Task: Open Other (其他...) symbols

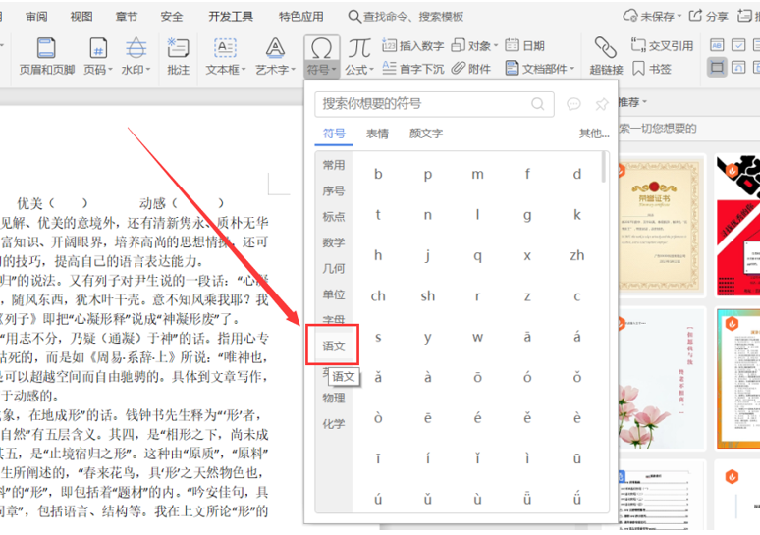Action: tap(594, 134)
